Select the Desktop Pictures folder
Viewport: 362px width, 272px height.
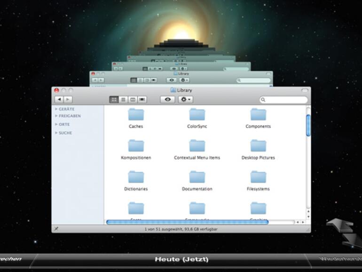pyautogui.click(x=259, y=145)
